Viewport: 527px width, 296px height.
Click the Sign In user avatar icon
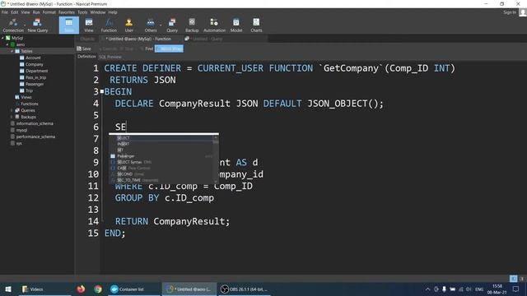523,12
